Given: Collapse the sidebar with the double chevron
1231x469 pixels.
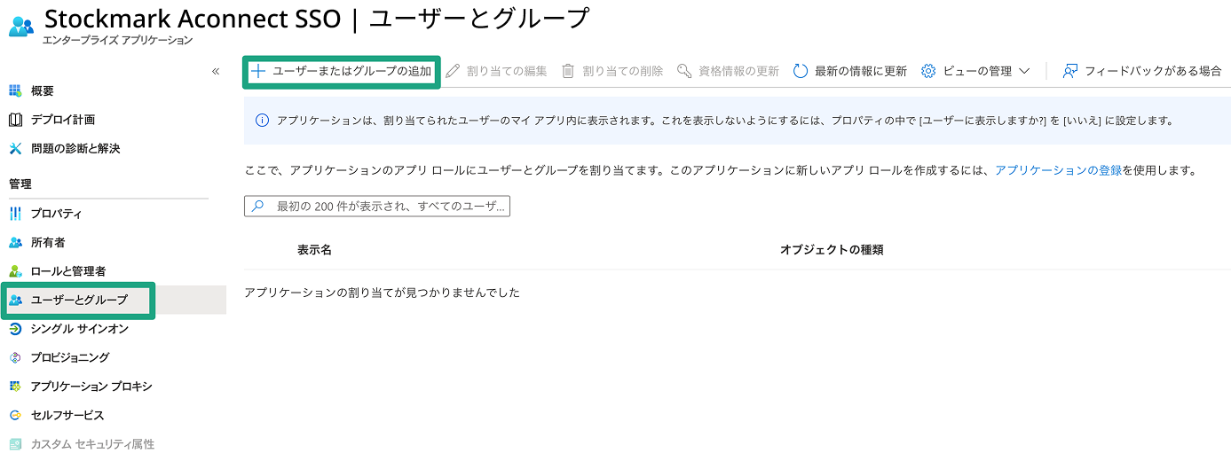Looking at the screenshot, I should 216,71.
